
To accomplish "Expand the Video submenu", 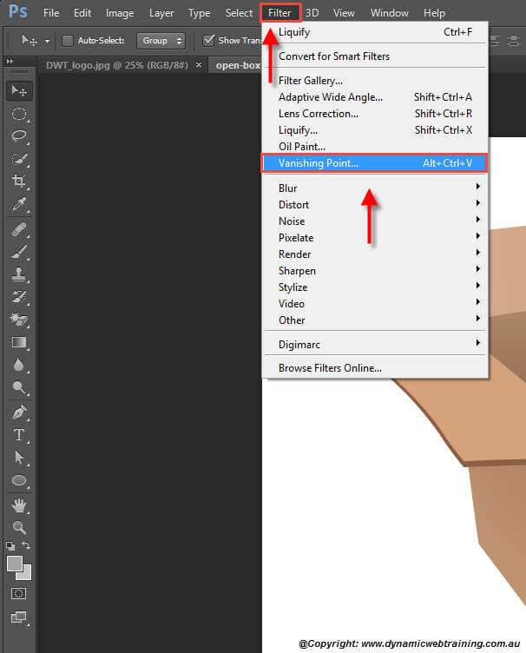I will pyautogui.click(x=375, y=304).
